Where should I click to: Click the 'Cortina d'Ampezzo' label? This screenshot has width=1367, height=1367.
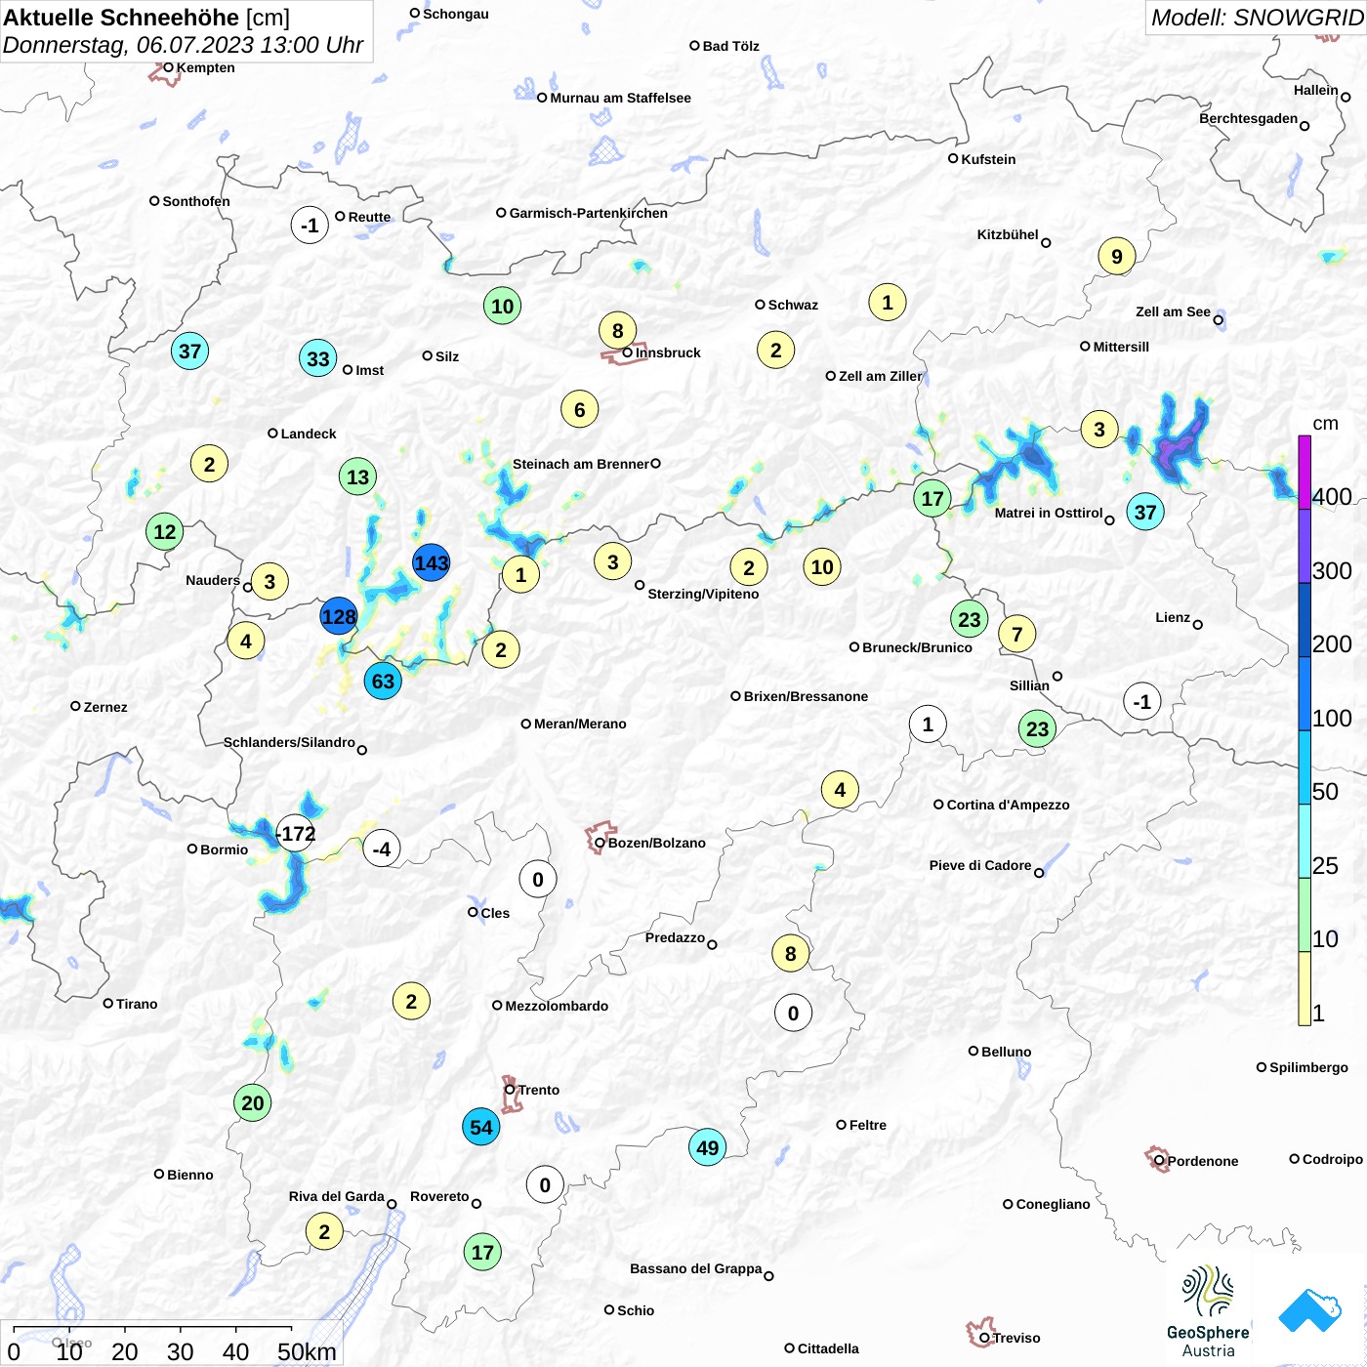(x=1008, y=805)
